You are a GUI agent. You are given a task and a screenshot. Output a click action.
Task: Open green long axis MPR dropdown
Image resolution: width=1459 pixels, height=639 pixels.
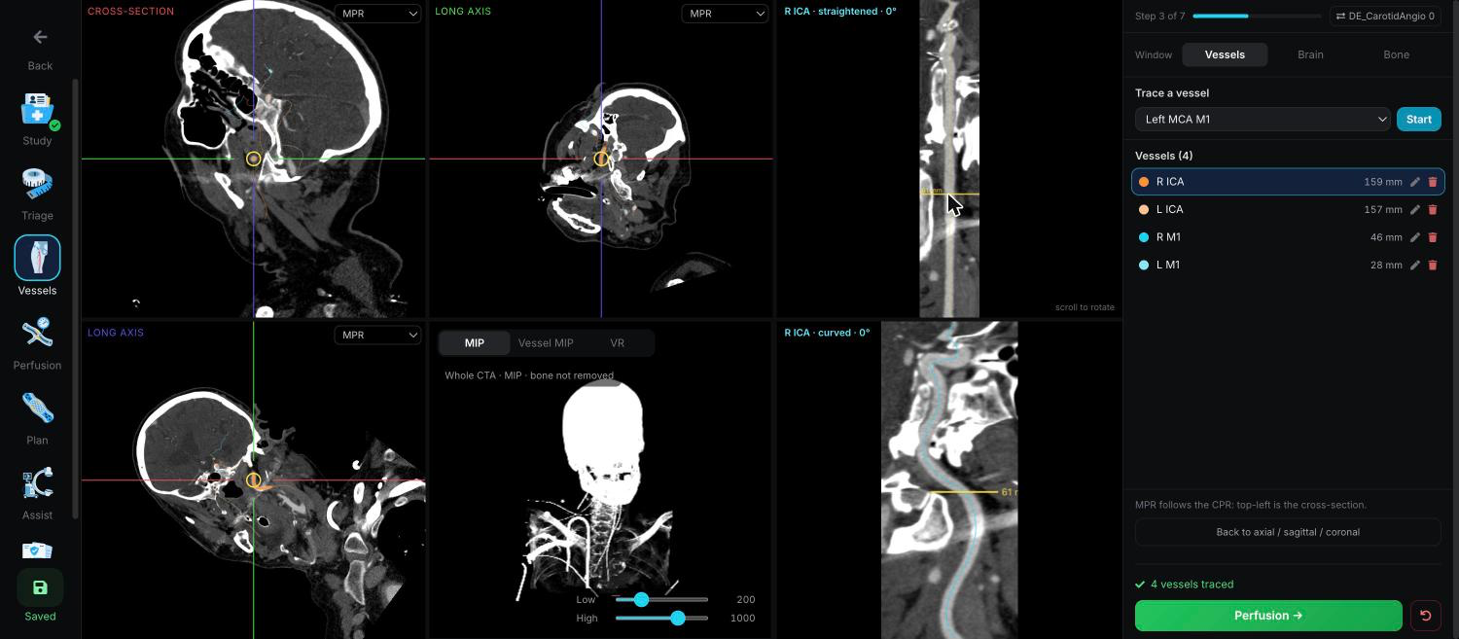click(x=725, y=14)
